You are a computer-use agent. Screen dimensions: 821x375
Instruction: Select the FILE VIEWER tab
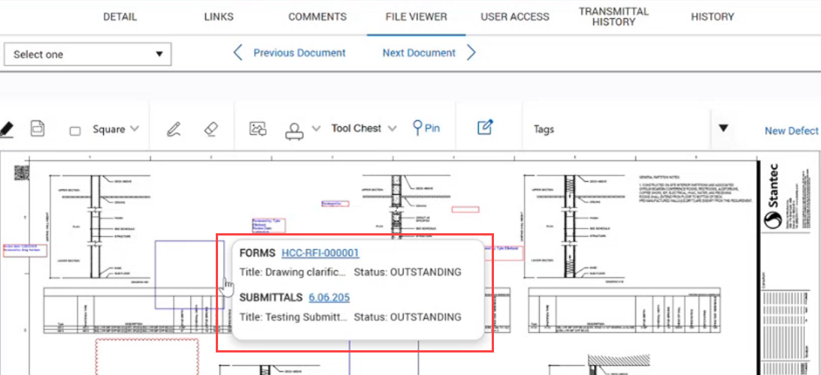tap(417, 16)
